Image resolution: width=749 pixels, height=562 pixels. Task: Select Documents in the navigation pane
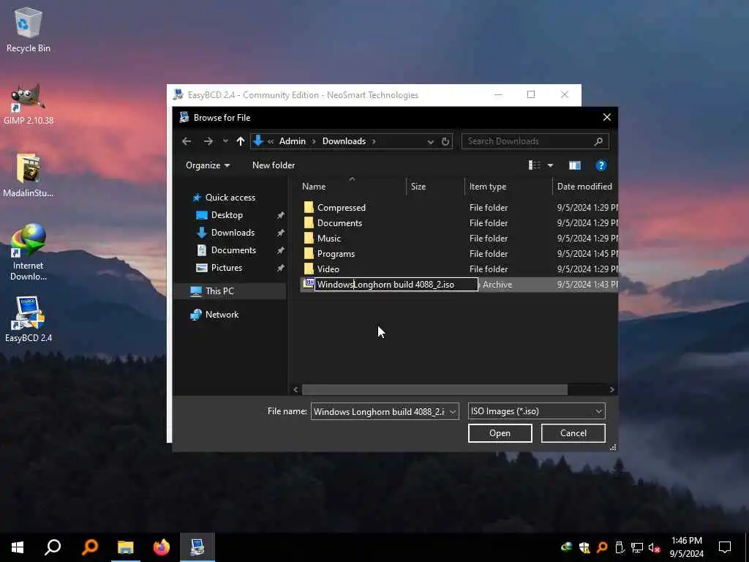pyautogui.click(x=233, y=250)
